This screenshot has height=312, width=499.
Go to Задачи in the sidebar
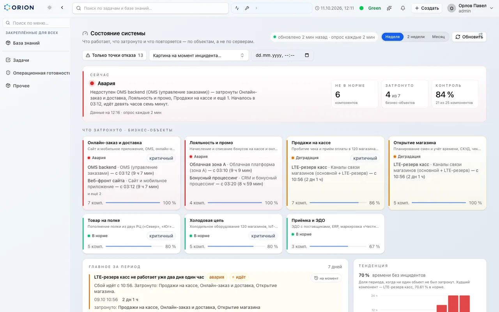pyautogui.click(x=35, y=60)
